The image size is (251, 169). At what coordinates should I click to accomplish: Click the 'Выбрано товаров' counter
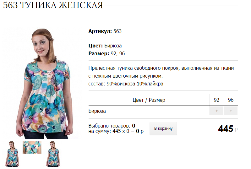pos(112,126)
